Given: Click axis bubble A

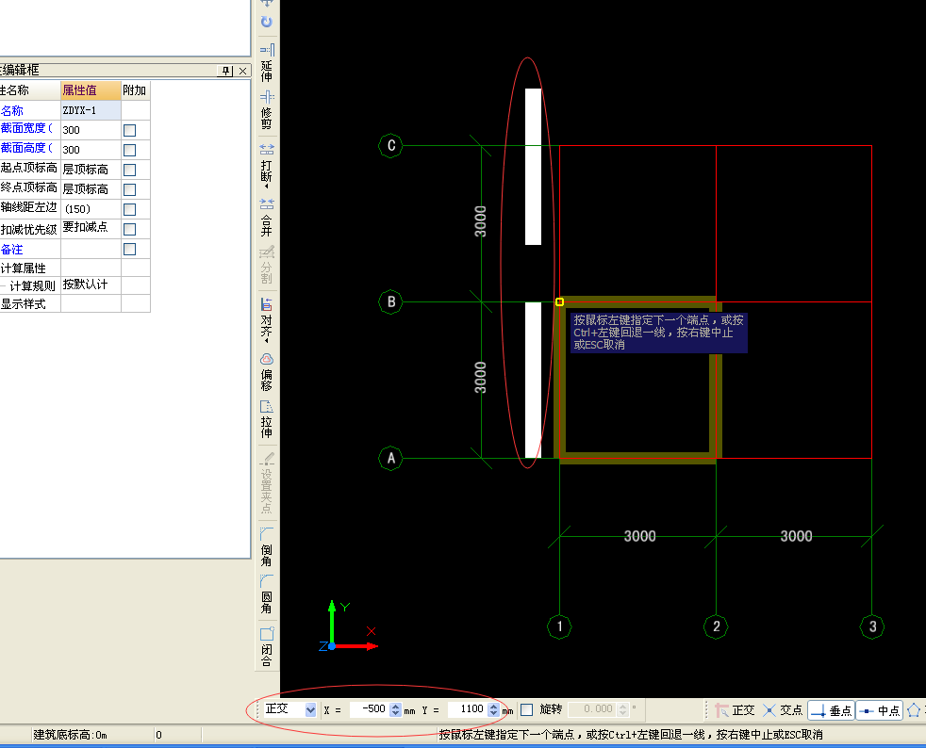Looking at the screenshot, I should 390,459.
